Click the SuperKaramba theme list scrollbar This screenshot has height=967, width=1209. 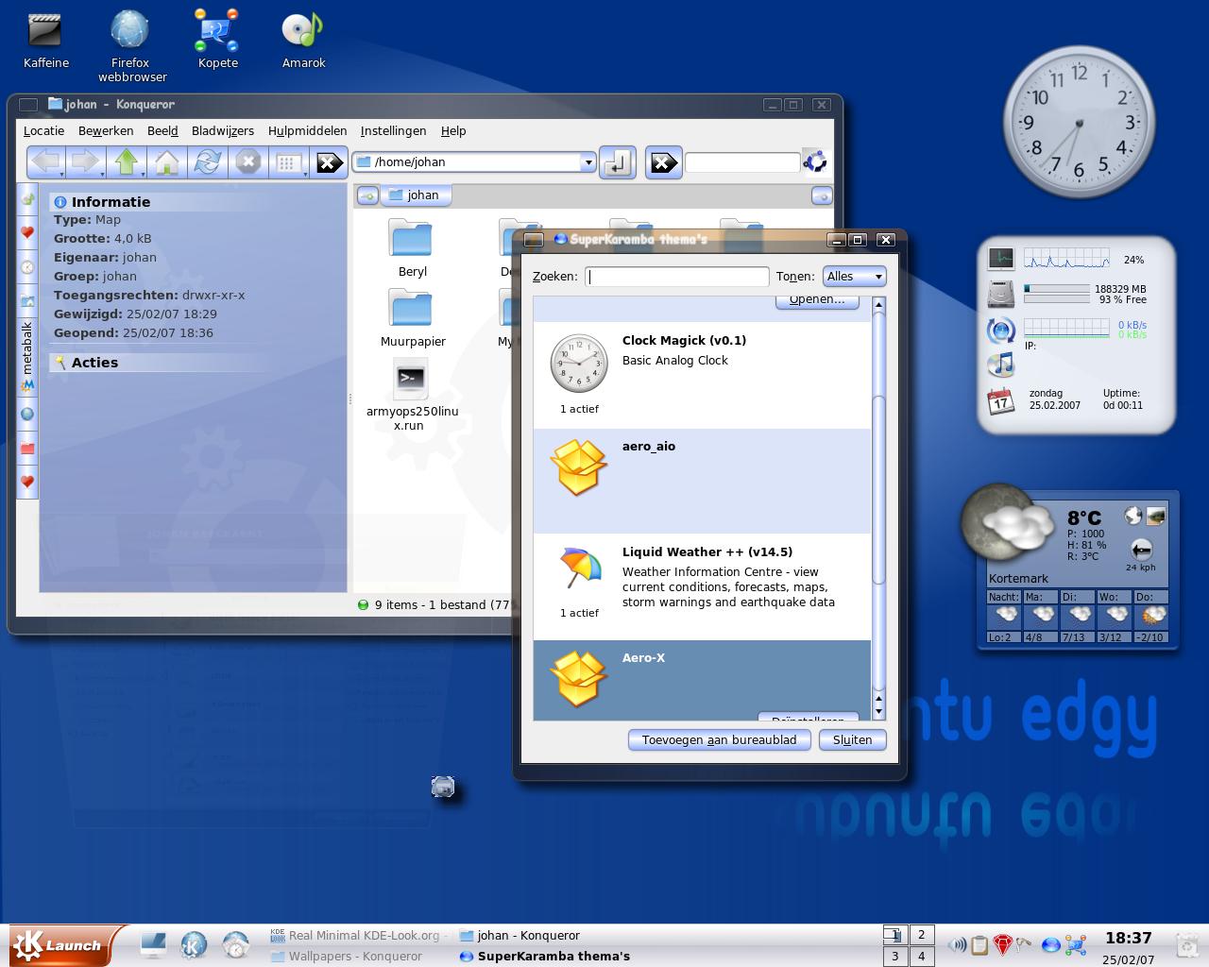[x=878, y=491]
